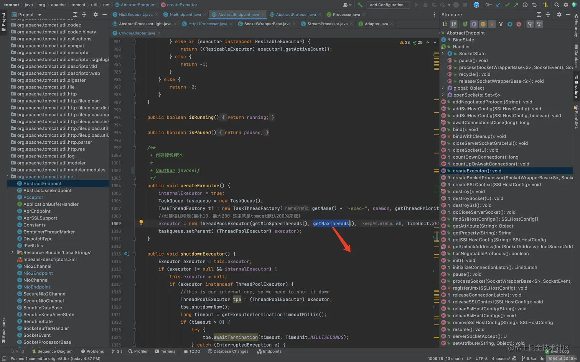Click the 4 spaces indent setting
Viewport: 580px width, 362px height.
501,359
